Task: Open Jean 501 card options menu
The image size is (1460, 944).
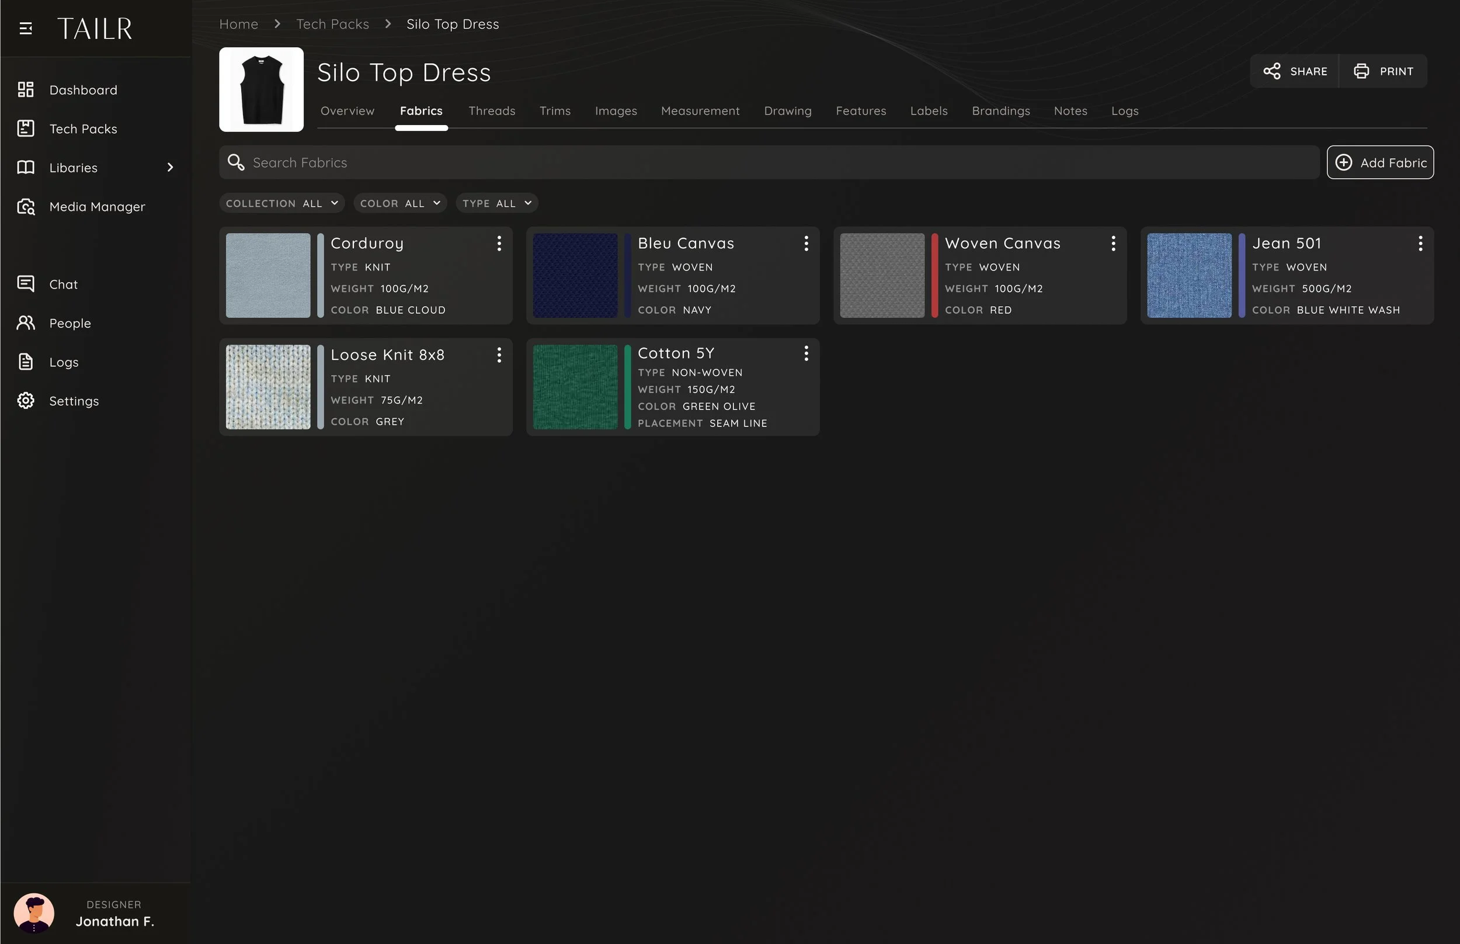Action: coord(1420,244)
